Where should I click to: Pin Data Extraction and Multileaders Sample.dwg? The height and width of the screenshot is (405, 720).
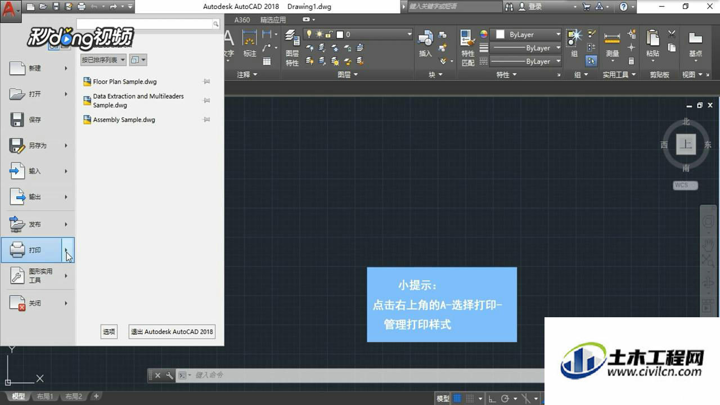[206, 101]
